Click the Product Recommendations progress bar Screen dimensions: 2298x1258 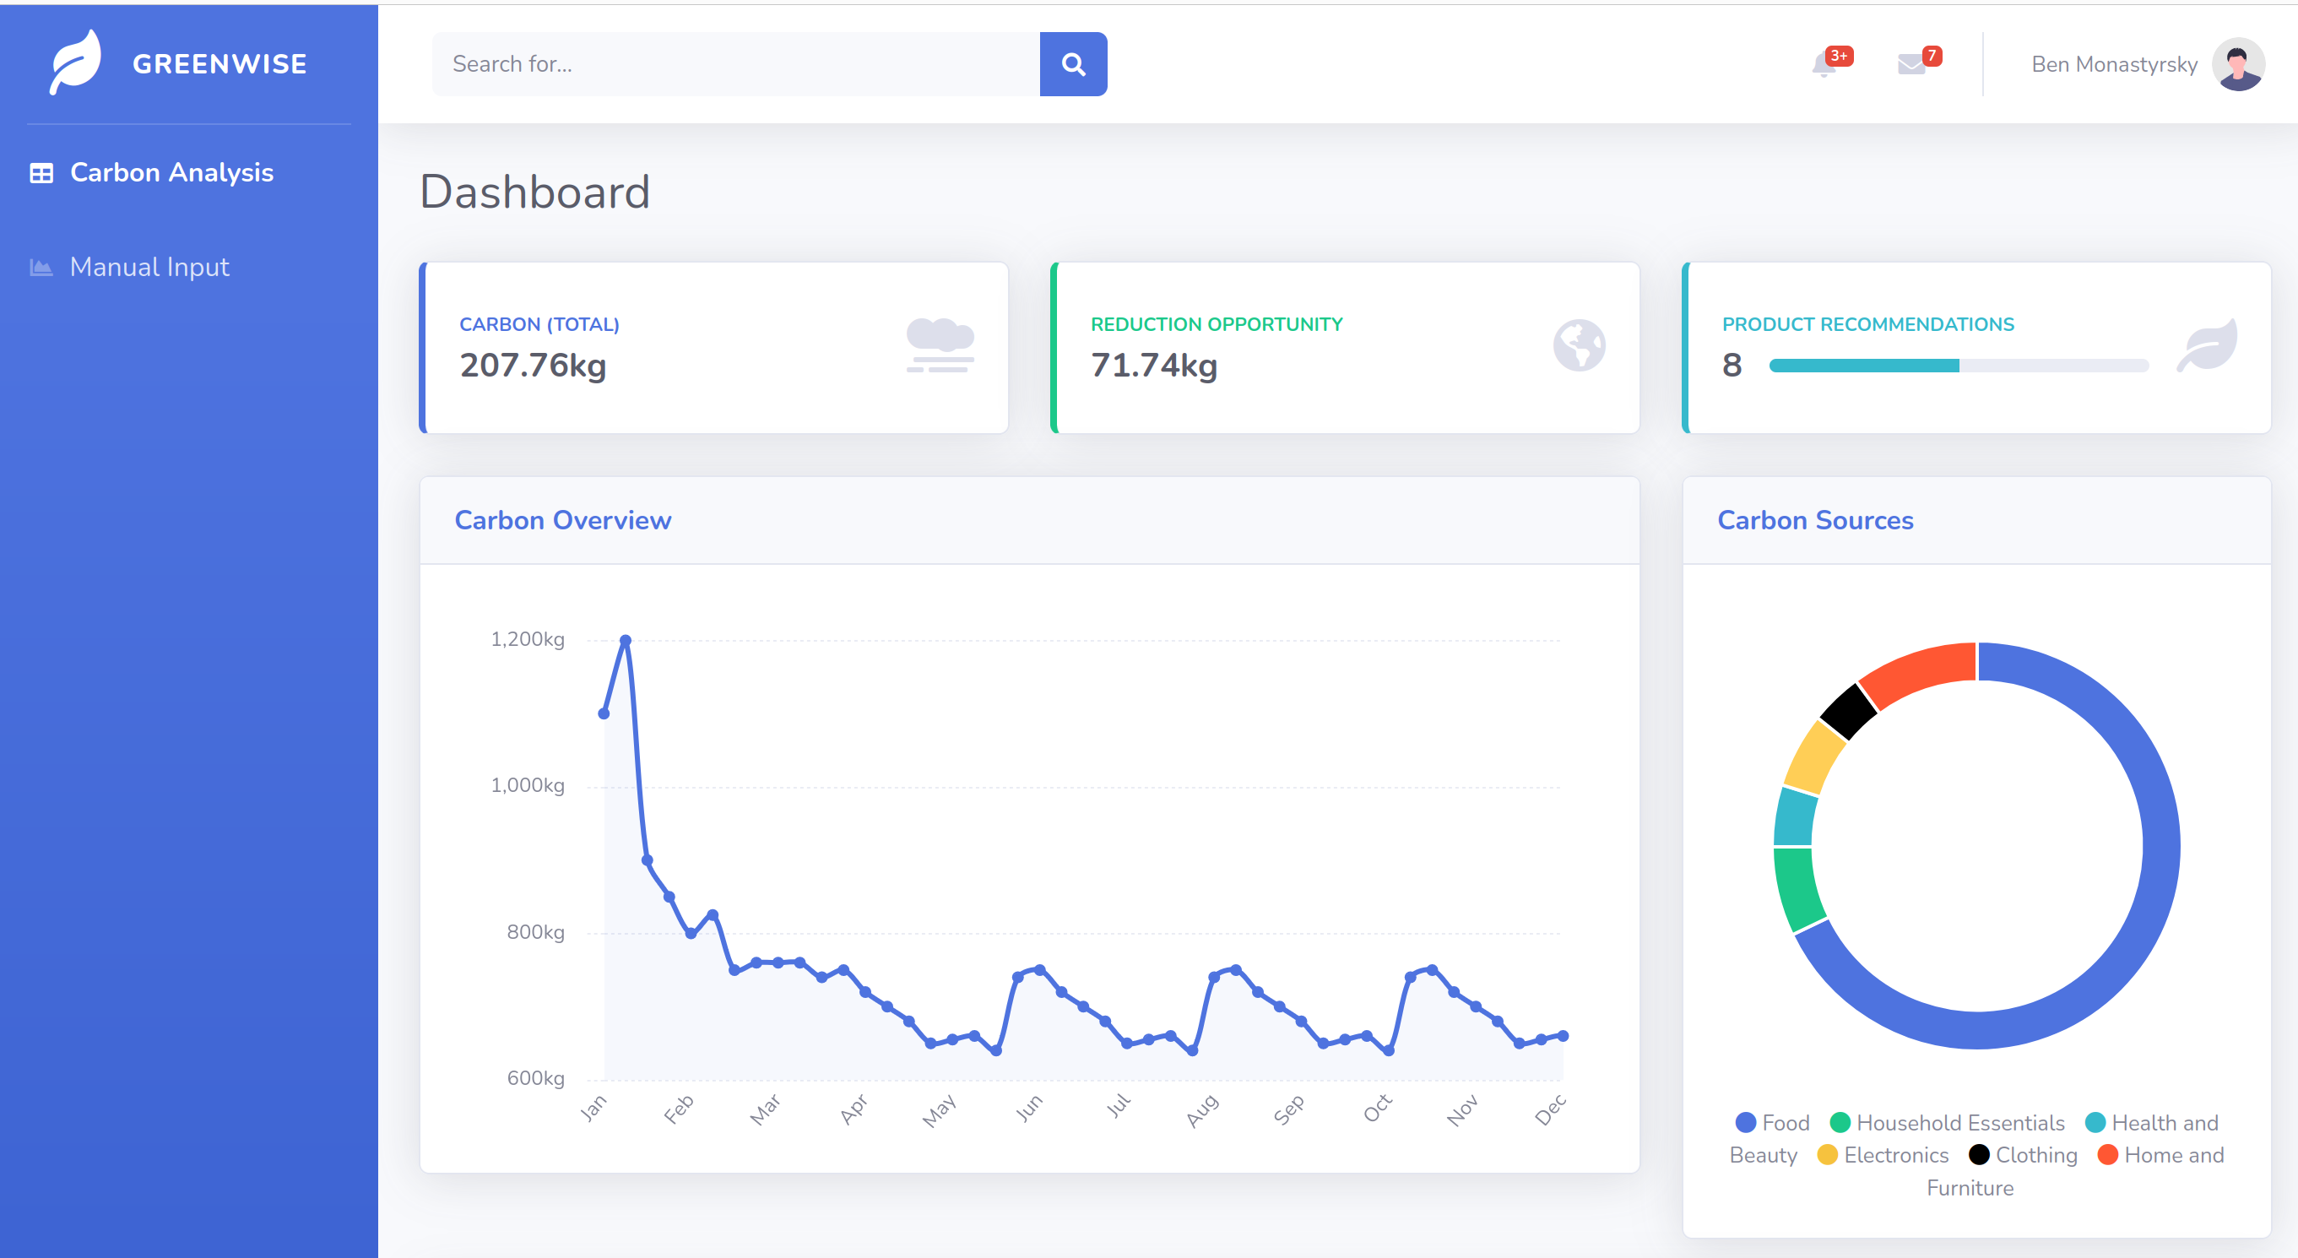[x=1958, y=366]
